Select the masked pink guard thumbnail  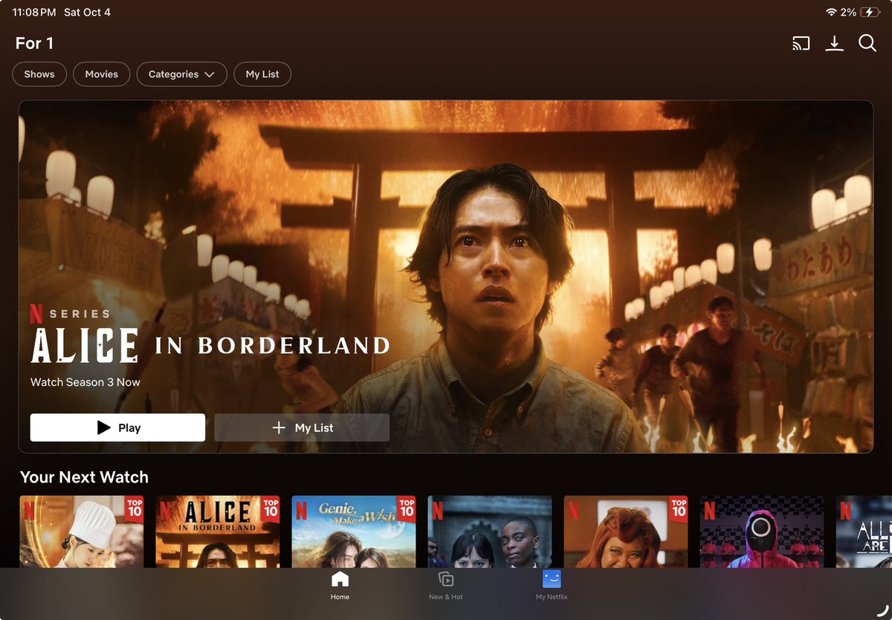pyautogui.click(x=762, y=532)
